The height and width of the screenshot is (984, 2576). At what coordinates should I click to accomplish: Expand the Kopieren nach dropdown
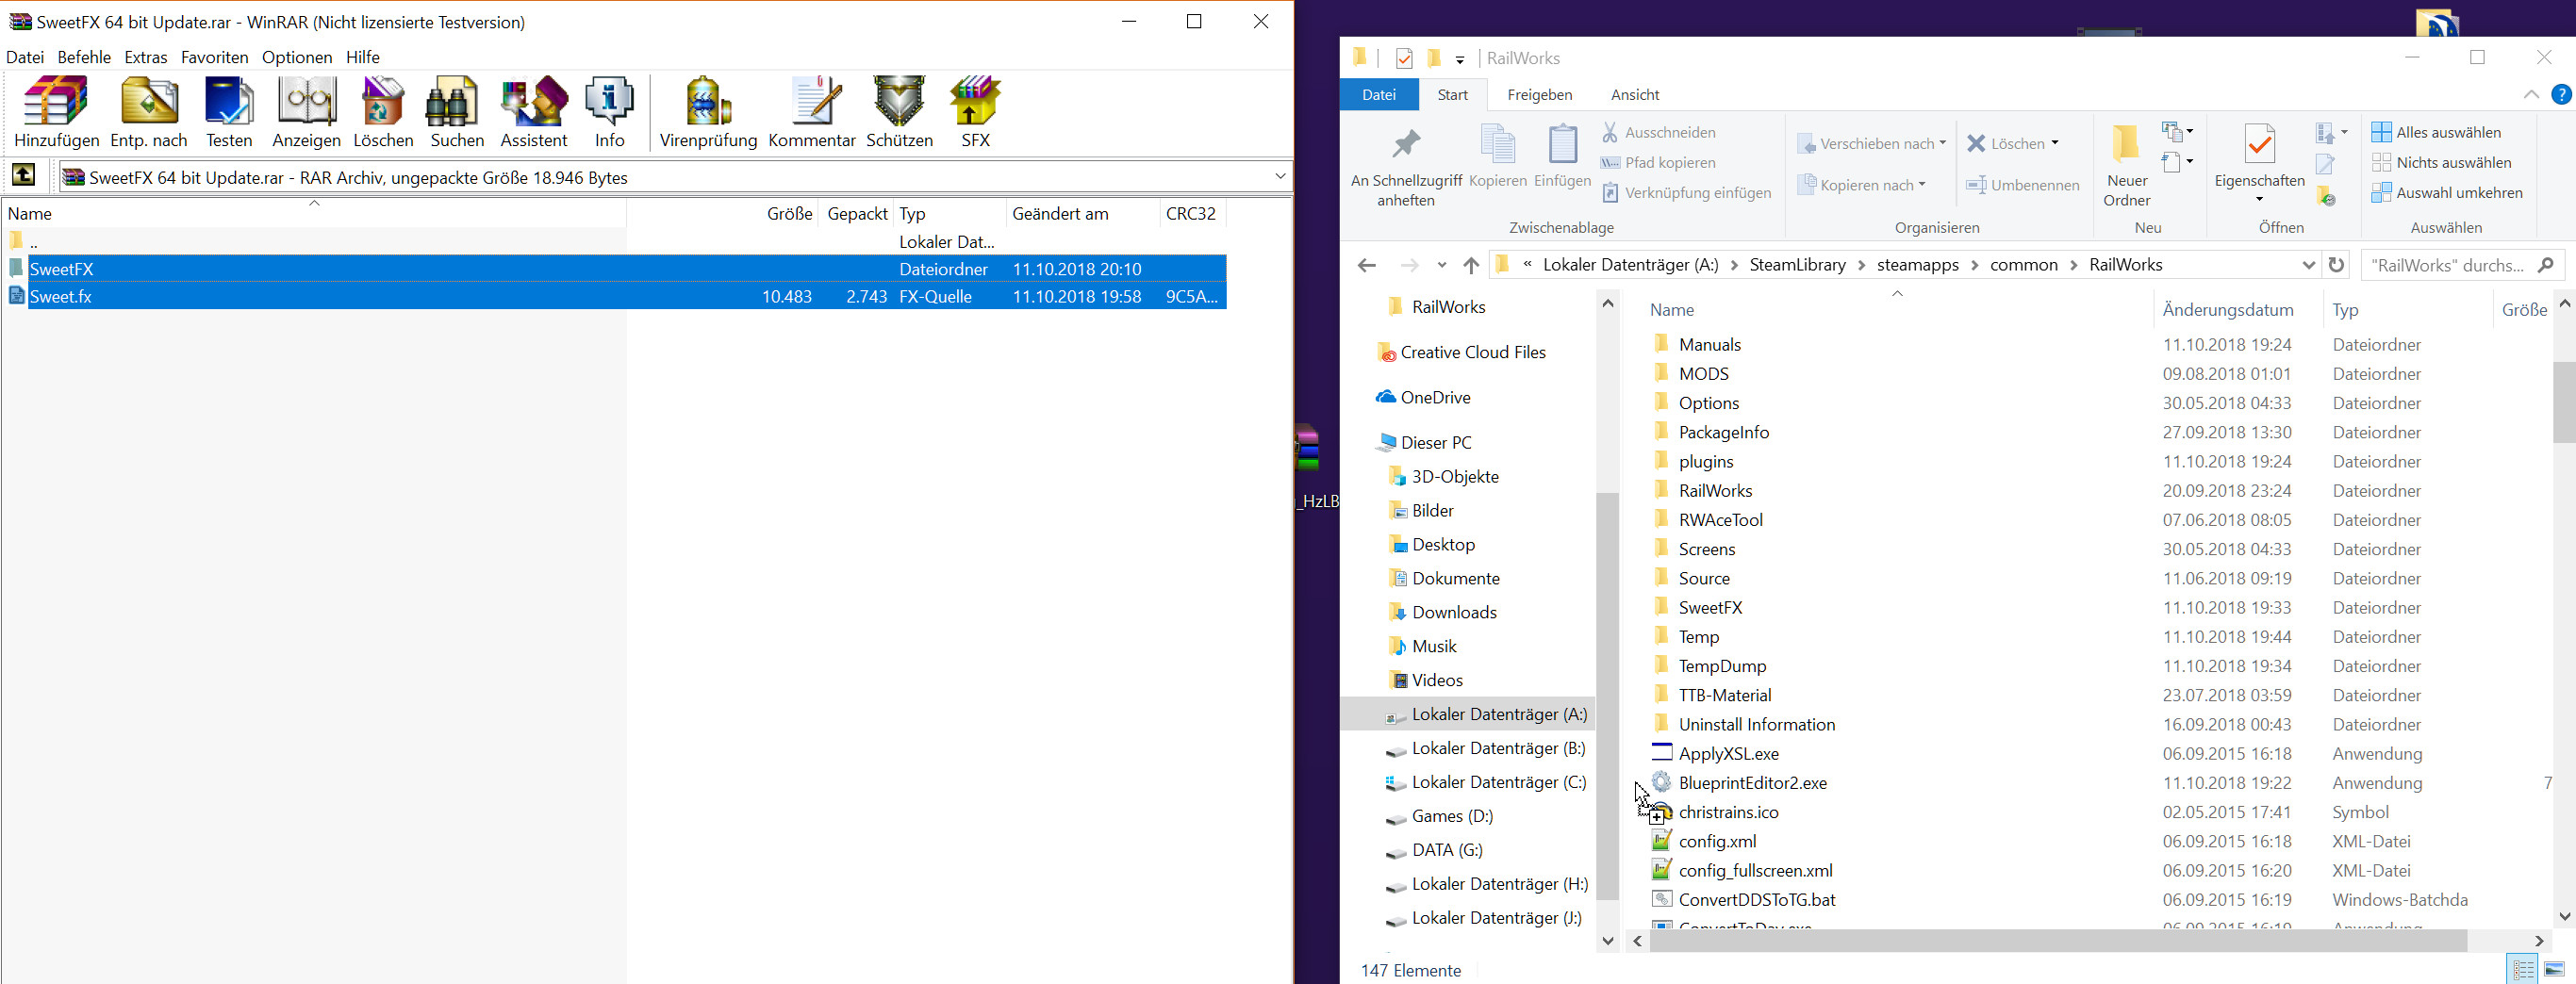tap(1921, 185)
